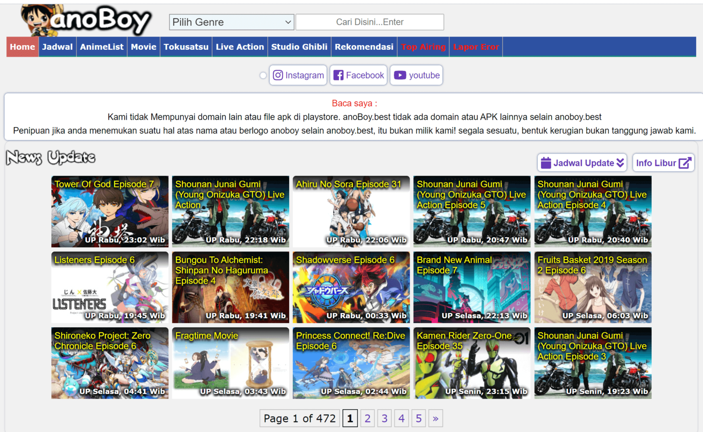The height and width of the screenshot is (432, 703).
Task: Open Brand New Animal Episode 7 thumbnail
Action: point(472,288)
